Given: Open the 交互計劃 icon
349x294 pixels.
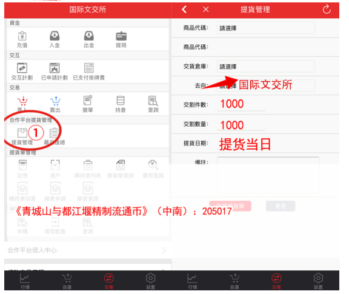Looking at the screenshot, I should (22, 72).
